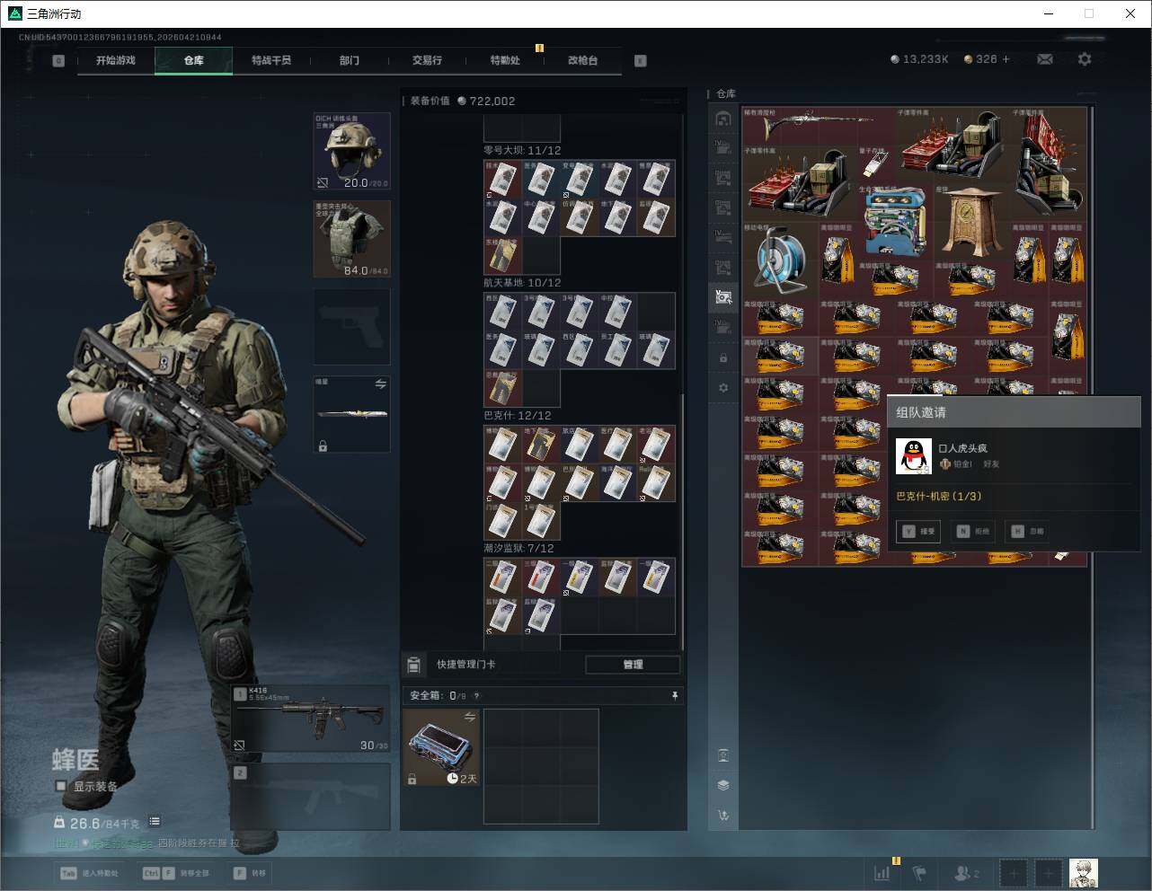Select the antique clock item in warehouse

(x=971, y=222)
